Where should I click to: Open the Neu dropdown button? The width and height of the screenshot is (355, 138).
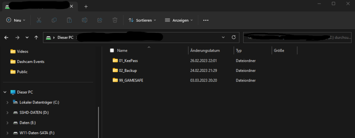click(x=16, y=20)
